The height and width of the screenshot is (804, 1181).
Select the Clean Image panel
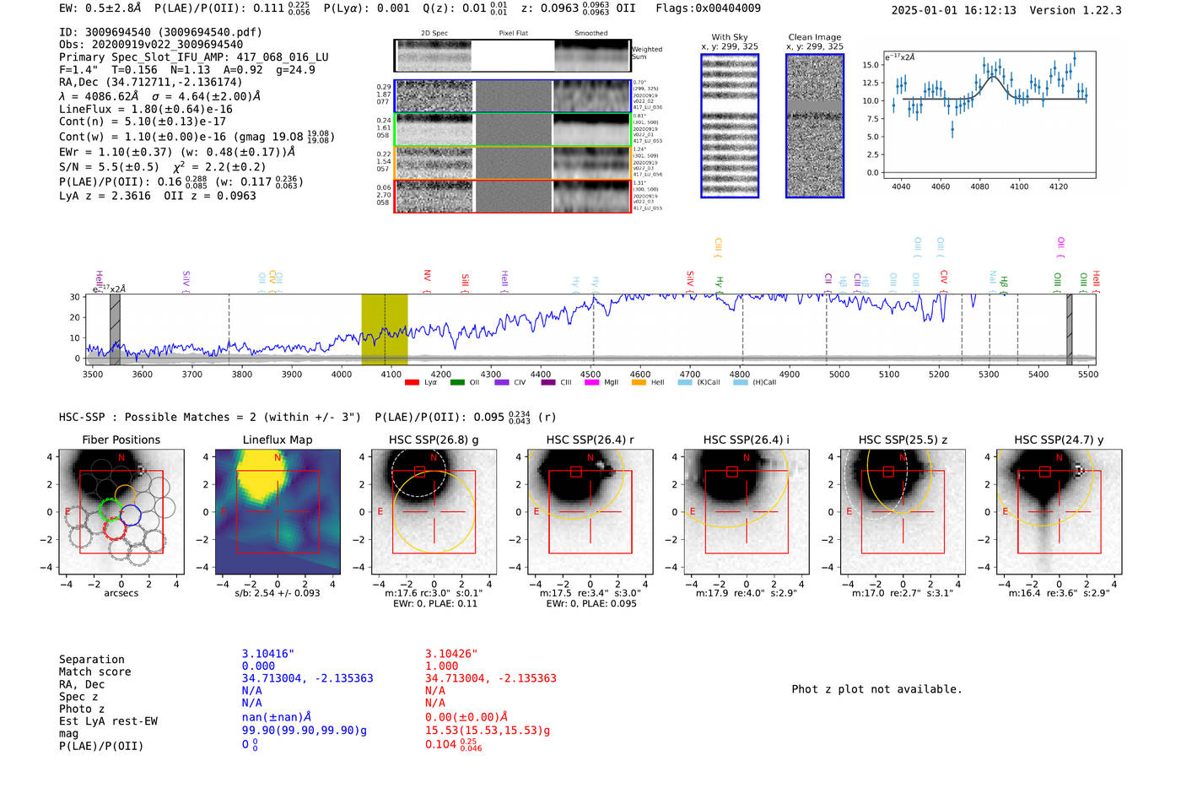click(x=815, y=126)
